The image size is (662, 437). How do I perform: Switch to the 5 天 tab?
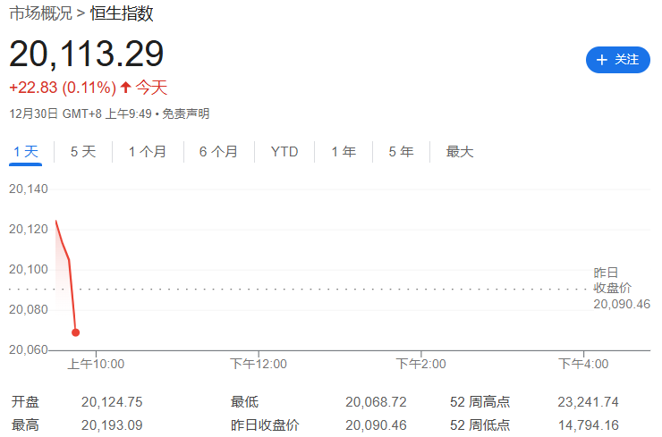coord(83,151)
